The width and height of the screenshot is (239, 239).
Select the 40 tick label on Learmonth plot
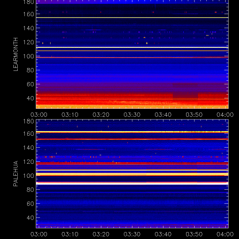[x=30, y=98]
